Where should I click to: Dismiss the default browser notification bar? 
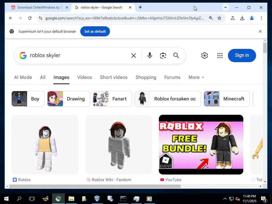pyautogui.click(x=260, y=31)
